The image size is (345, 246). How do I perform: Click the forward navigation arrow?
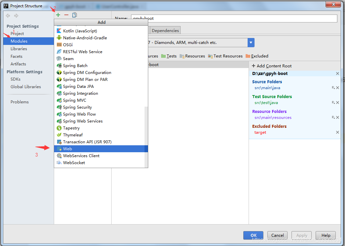tap(16, 16)
